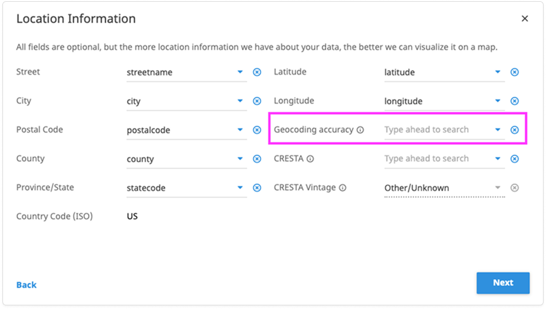Viewport: 546px width, 309px height.
Task: Click the Next button
Action: pyautogui.click(x=503, y=283)
